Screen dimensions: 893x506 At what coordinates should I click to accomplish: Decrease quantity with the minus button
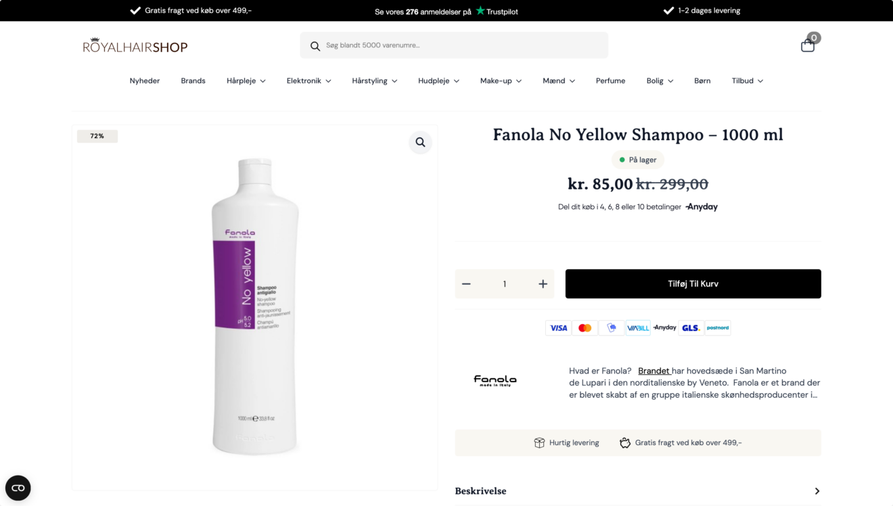tap(466, 284)
